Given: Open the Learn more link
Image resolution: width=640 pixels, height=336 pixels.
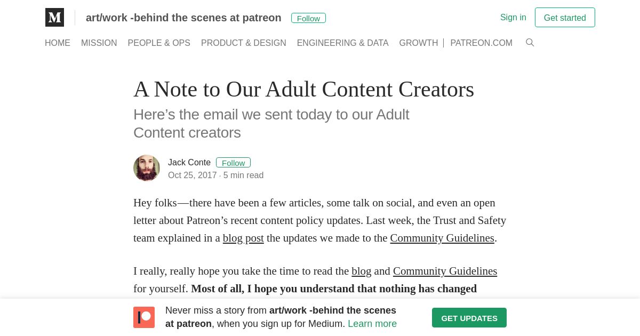Looking at the screenshot, I should (x=372, y=324).
